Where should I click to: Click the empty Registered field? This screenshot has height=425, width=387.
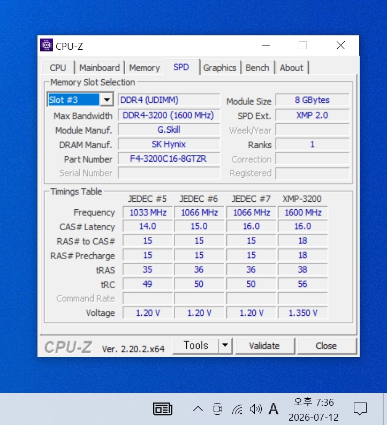pos(313,173)
